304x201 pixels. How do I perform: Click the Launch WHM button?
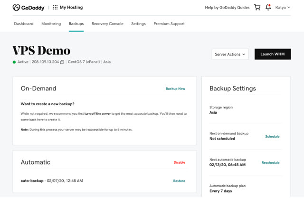(272, 54)
